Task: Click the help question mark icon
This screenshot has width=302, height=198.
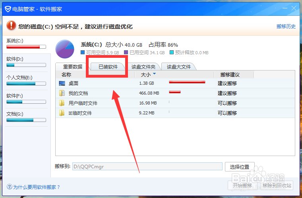Action: click(x=10, y=187)
